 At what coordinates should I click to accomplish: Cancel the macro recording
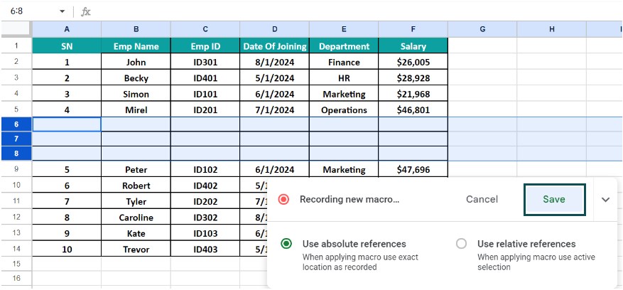(482, 199)
